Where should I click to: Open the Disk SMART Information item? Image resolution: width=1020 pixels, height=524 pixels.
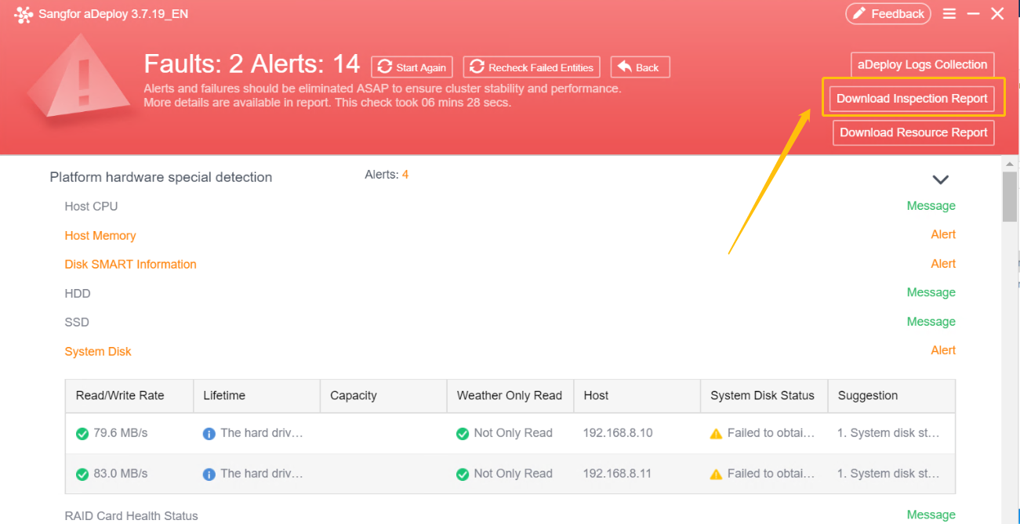point(131,264)
